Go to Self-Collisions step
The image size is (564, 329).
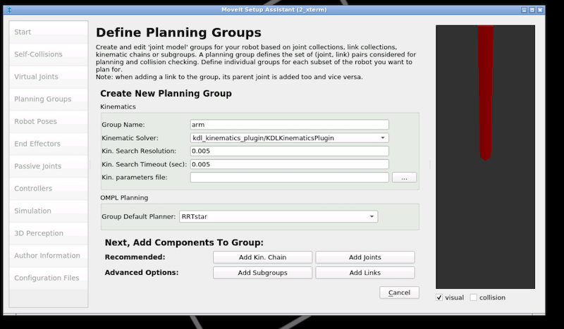pos(38,54)
